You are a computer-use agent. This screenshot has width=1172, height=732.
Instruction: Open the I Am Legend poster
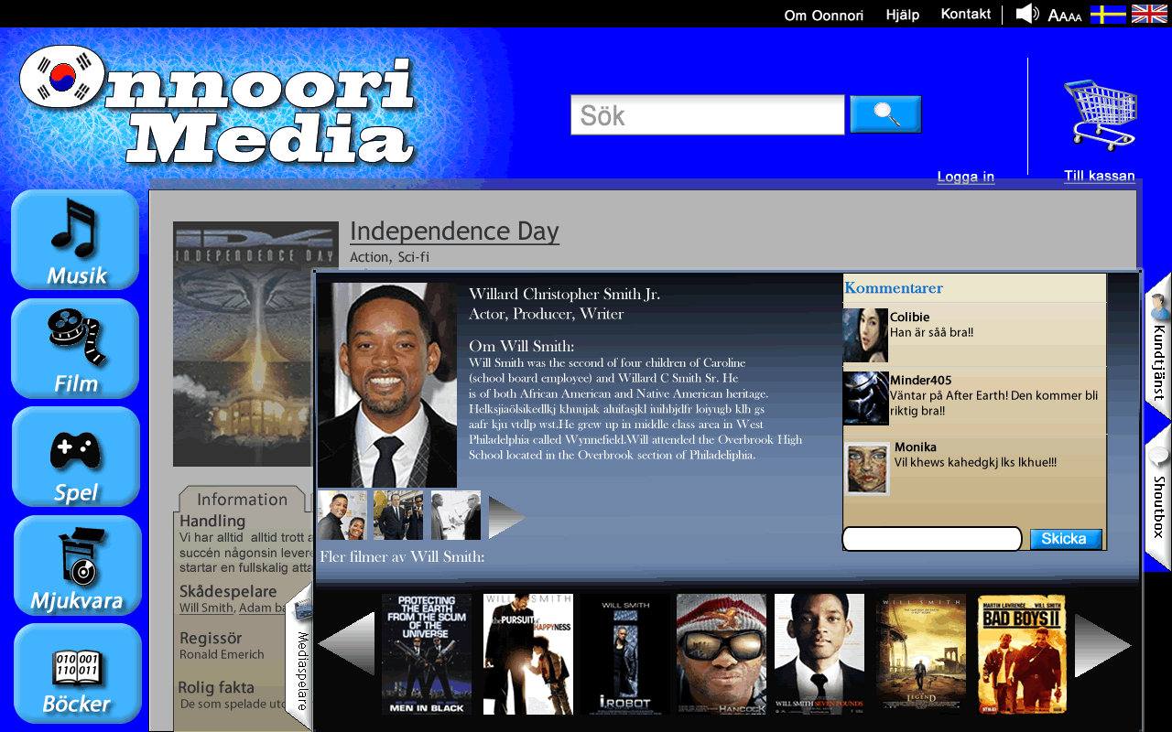tap(921, 654)
